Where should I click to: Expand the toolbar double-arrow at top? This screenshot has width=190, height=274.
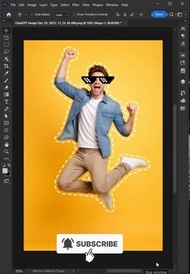(4, 21)
